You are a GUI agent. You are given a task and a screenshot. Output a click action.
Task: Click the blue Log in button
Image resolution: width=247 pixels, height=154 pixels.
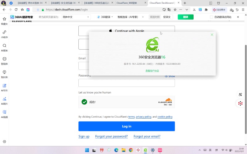pos(127,126)
